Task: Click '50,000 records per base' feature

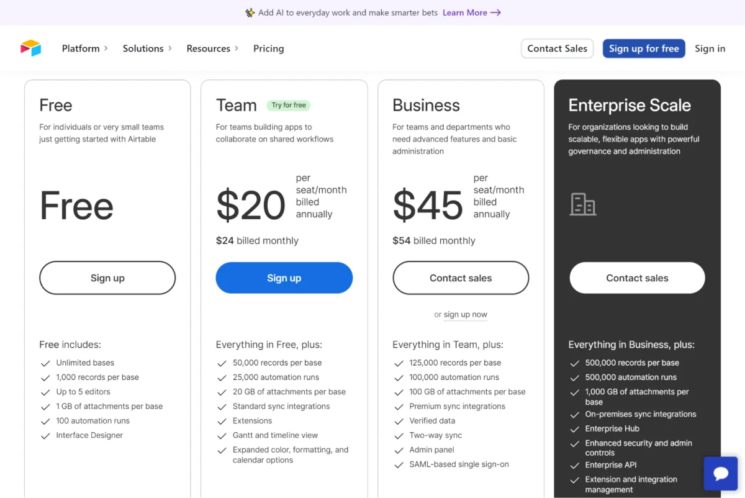Action: click(278, 363)
